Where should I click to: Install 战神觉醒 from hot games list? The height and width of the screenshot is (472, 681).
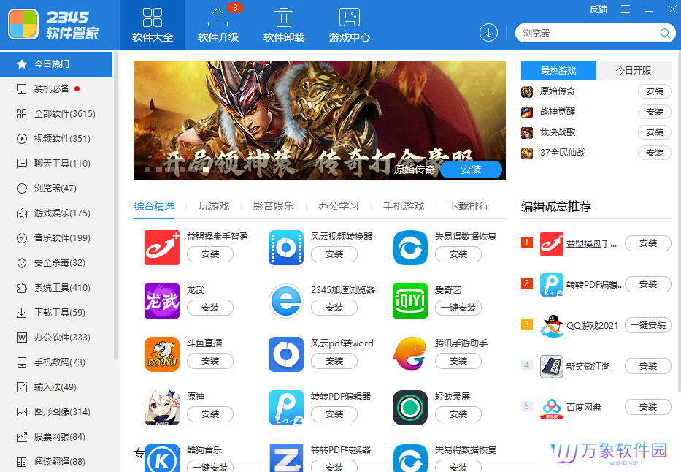(x=655, y=112)
